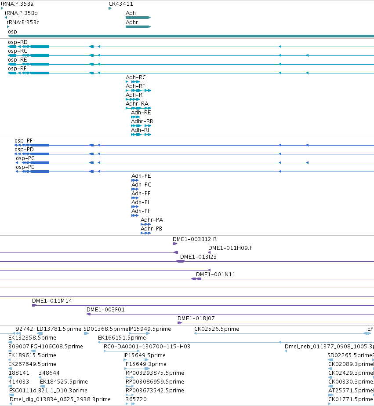Click the IP15949.5prime EST label
Image resolution: width=374 pixels, height=406 pixels.
(x=150, y=329)
